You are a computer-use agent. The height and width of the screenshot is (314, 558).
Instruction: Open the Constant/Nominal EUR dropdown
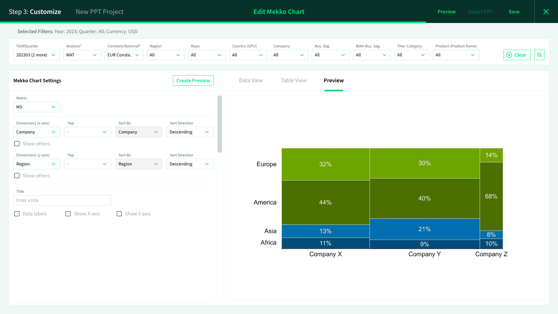124,55
